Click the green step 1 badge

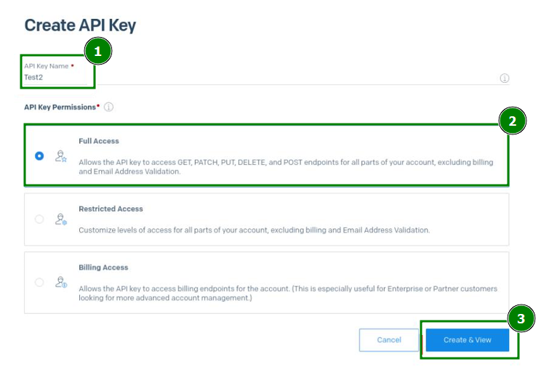(98, 51)
